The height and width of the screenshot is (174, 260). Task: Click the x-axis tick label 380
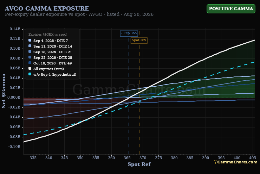pyautogui.click(x=174, y=158)
